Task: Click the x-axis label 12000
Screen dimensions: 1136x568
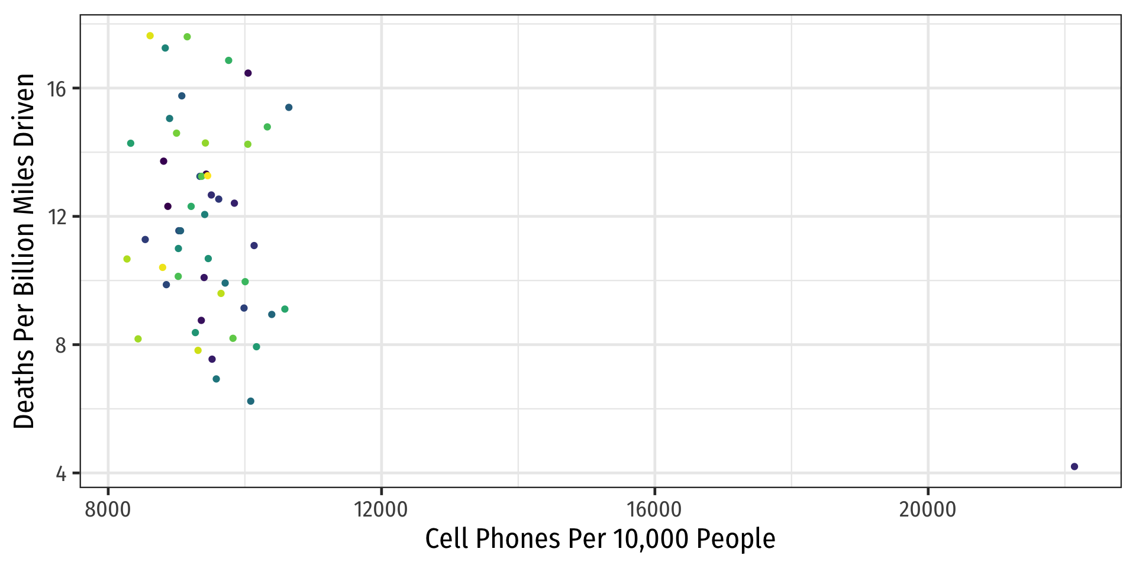Action: tap(381, 509)
